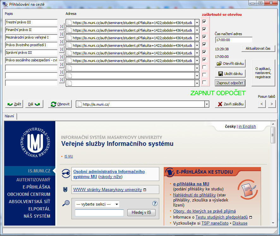Click the swap icon next to Správní právo III
Viewport: 280px width, 236px height.
(x=62, y=57)
